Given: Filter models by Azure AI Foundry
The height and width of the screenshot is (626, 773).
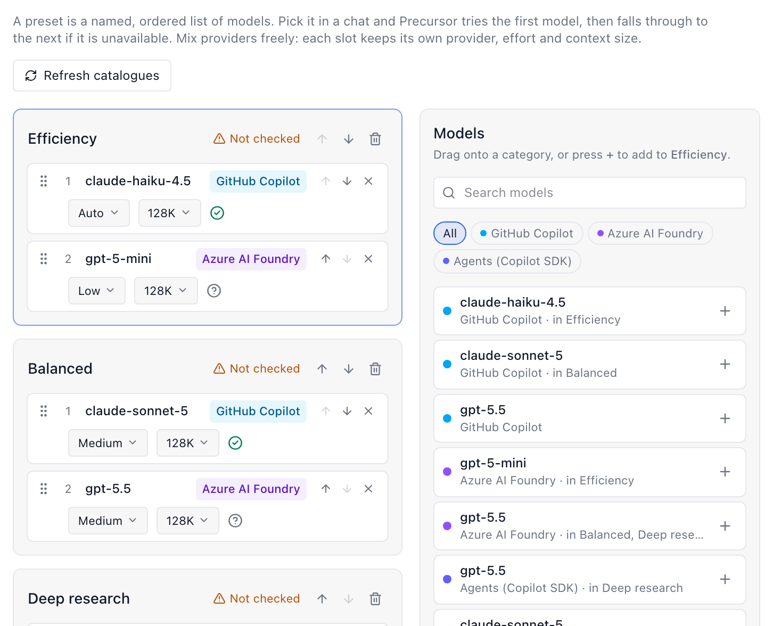Looking at the screenshot, I should [651, 233].
